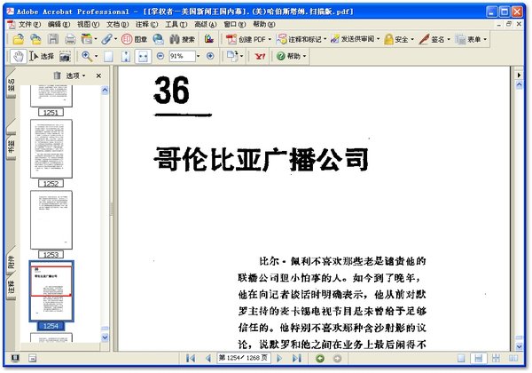
Task: Switch to the 书签 bookmarks side tab
Action: point(12,146)
